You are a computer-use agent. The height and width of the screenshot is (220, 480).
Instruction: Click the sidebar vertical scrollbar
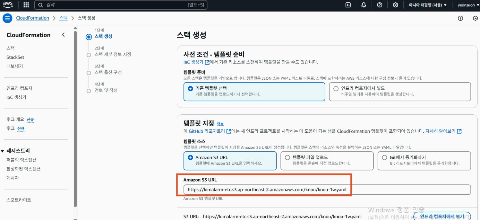click(75, 119)
